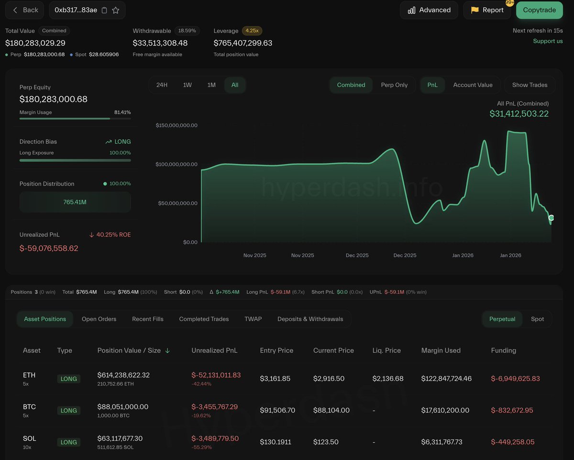Open the Open Orders tab

(99, 319)
